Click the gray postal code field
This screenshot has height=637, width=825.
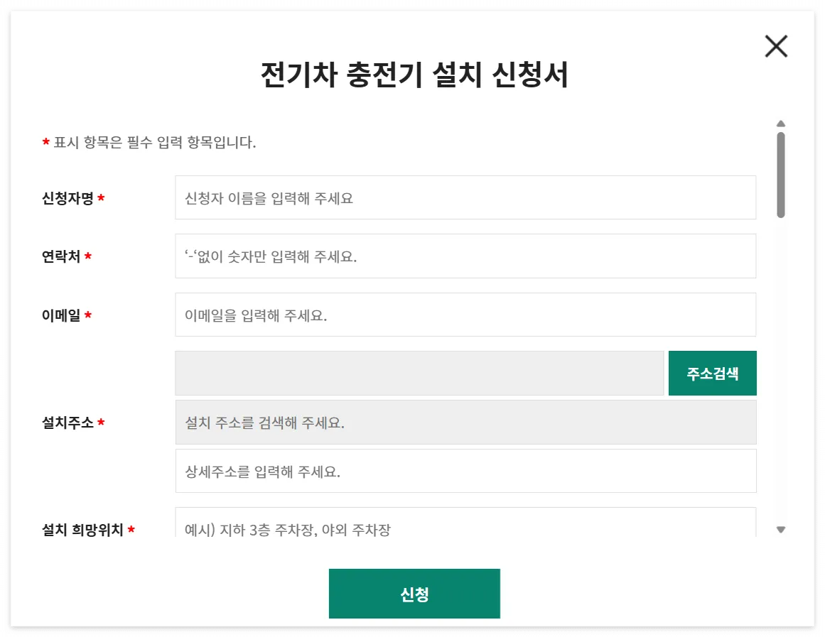click(419, 373)
